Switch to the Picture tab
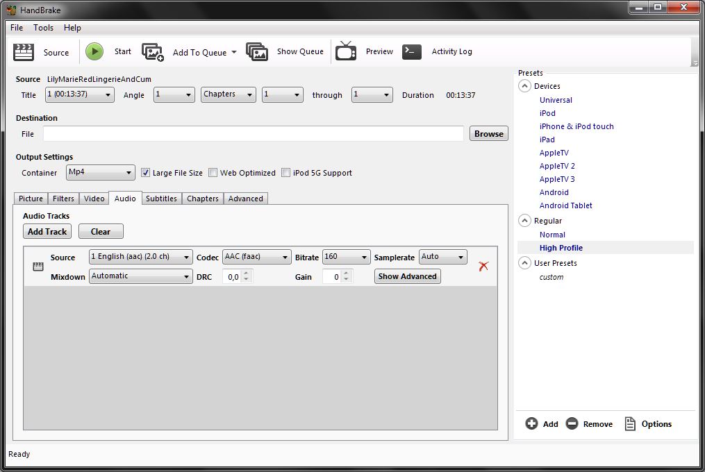Screen dimensions: 705x472 click(x=31, y=199)
